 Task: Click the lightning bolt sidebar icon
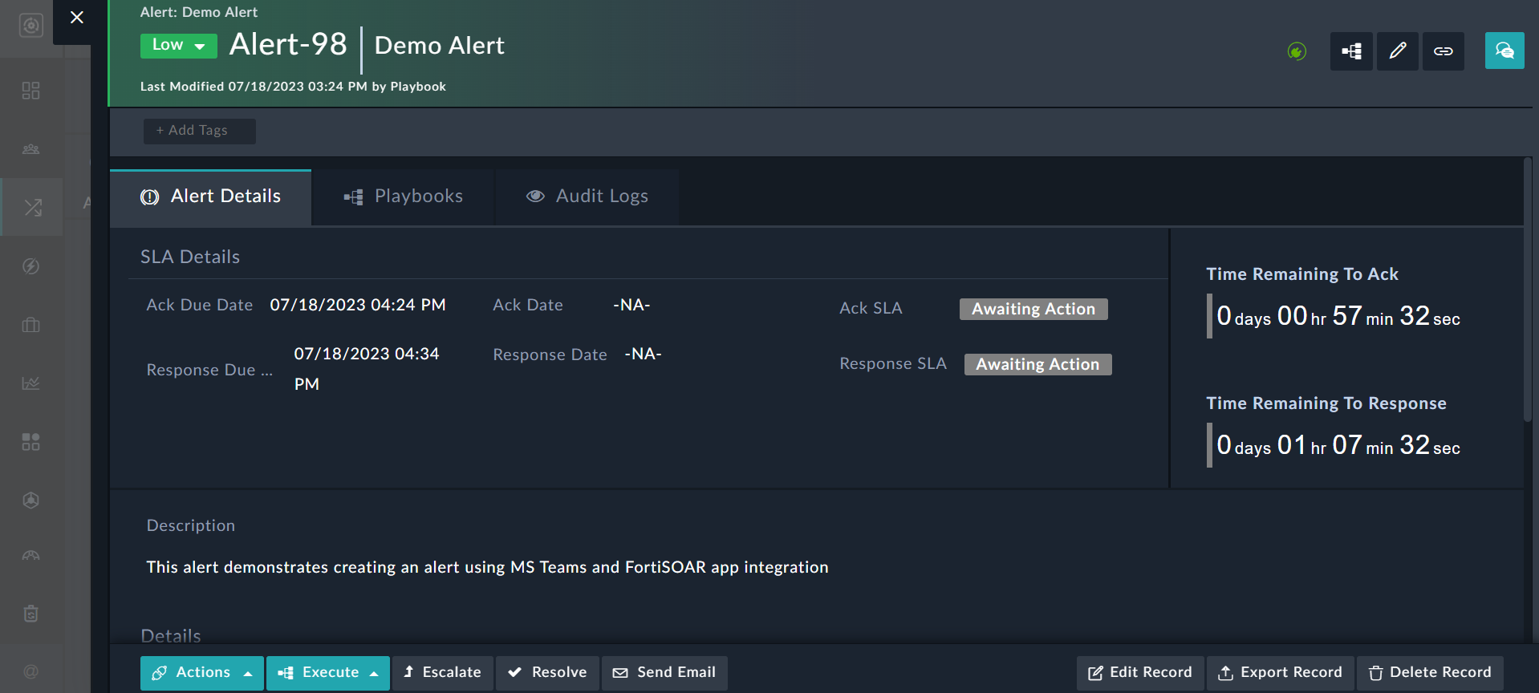coord(30,266)
